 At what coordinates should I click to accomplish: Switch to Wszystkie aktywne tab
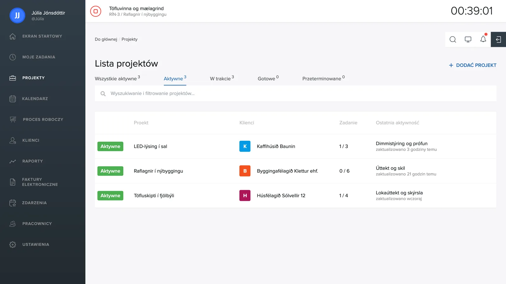point(117,78)
